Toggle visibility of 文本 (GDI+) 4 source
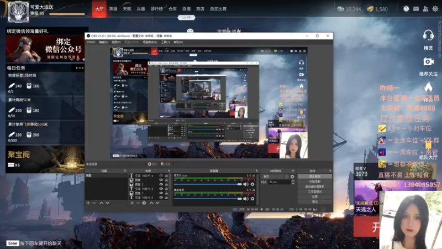The height and width of the screenshot is (249, 442). tap(161, 175)
